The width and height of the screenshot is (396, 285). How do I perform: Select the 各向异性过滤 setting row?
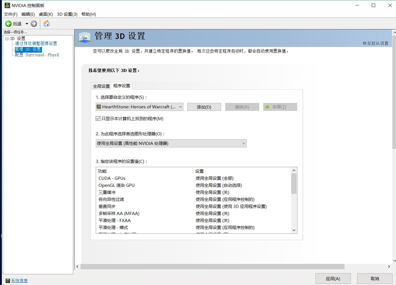[193, 199]
